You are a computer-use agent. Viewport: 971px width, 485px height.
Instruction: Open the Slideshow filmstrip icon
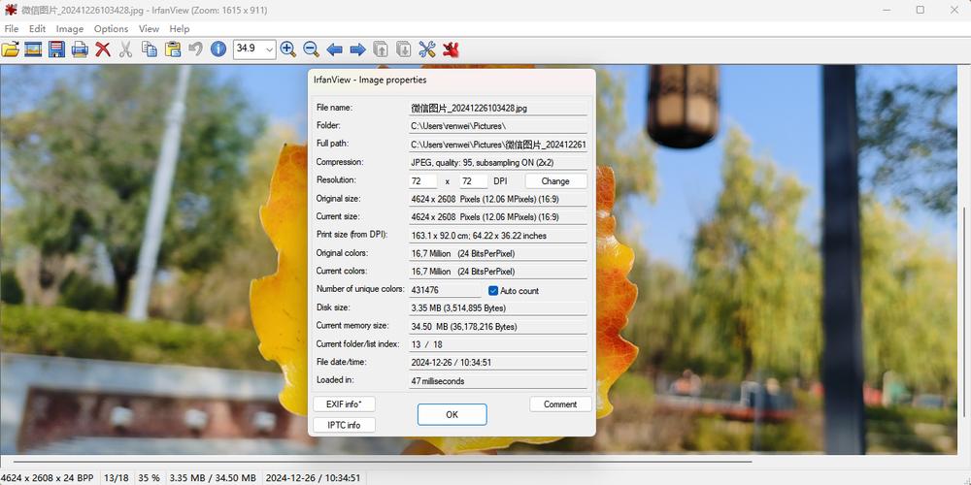[33, 49]
